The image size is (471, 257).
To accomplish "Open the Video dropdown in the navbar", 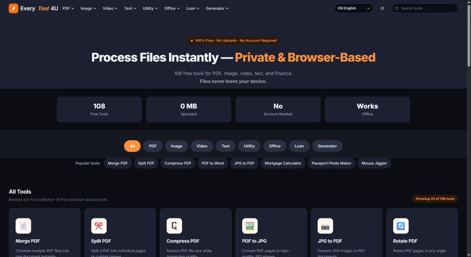I will [x=110, y=8].
